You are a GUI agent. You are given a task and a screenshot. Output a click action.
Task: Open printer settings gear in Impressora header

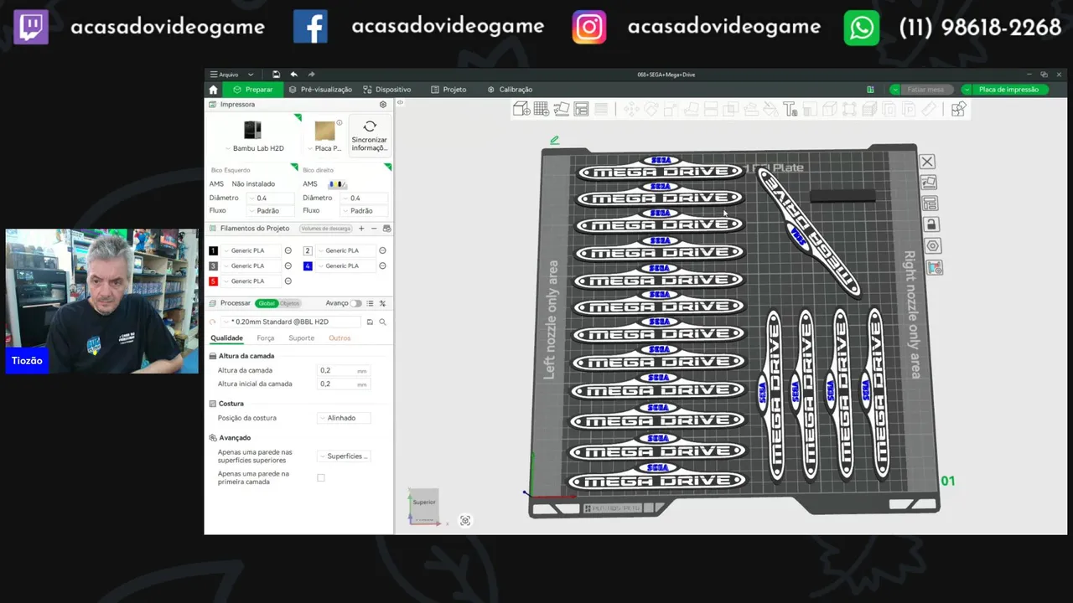pos(383,105)
